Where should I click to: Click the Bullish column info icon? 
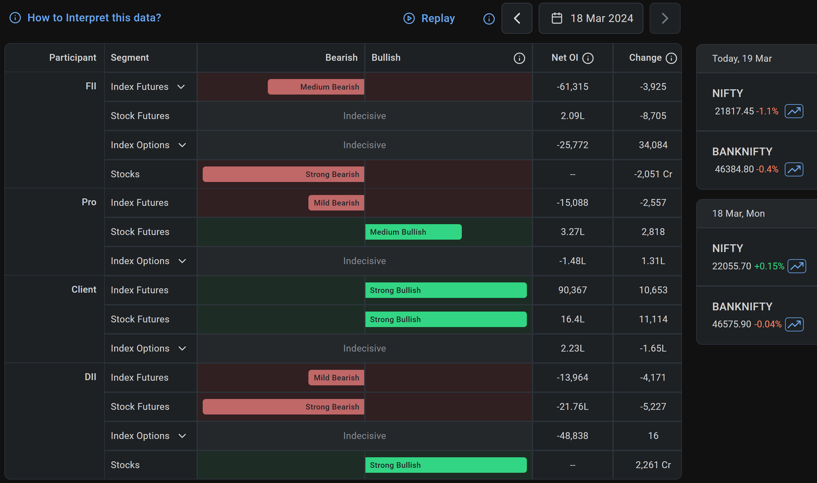coord(519,58)
